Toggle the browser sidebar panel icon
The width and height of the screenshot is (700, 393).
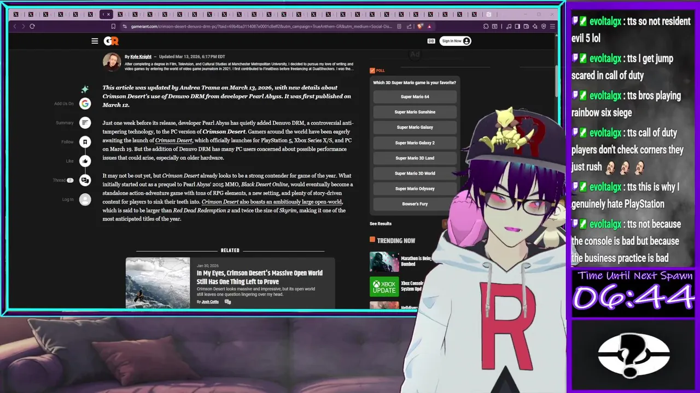517,26
